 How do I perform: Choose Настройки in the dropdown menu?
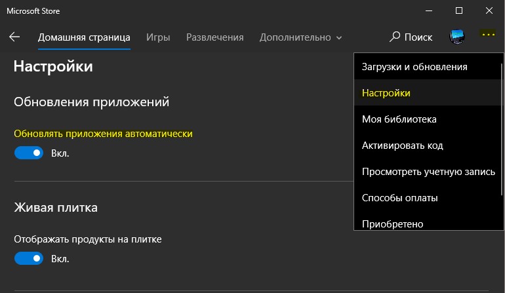point(428,92)
